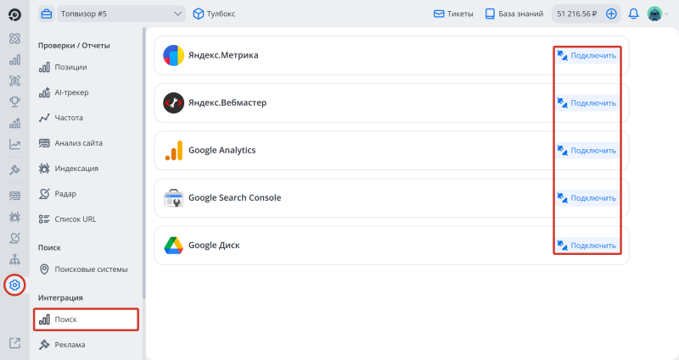Open База знаний knowledge base
The image size is (679, 360).
tap(514, 14)
